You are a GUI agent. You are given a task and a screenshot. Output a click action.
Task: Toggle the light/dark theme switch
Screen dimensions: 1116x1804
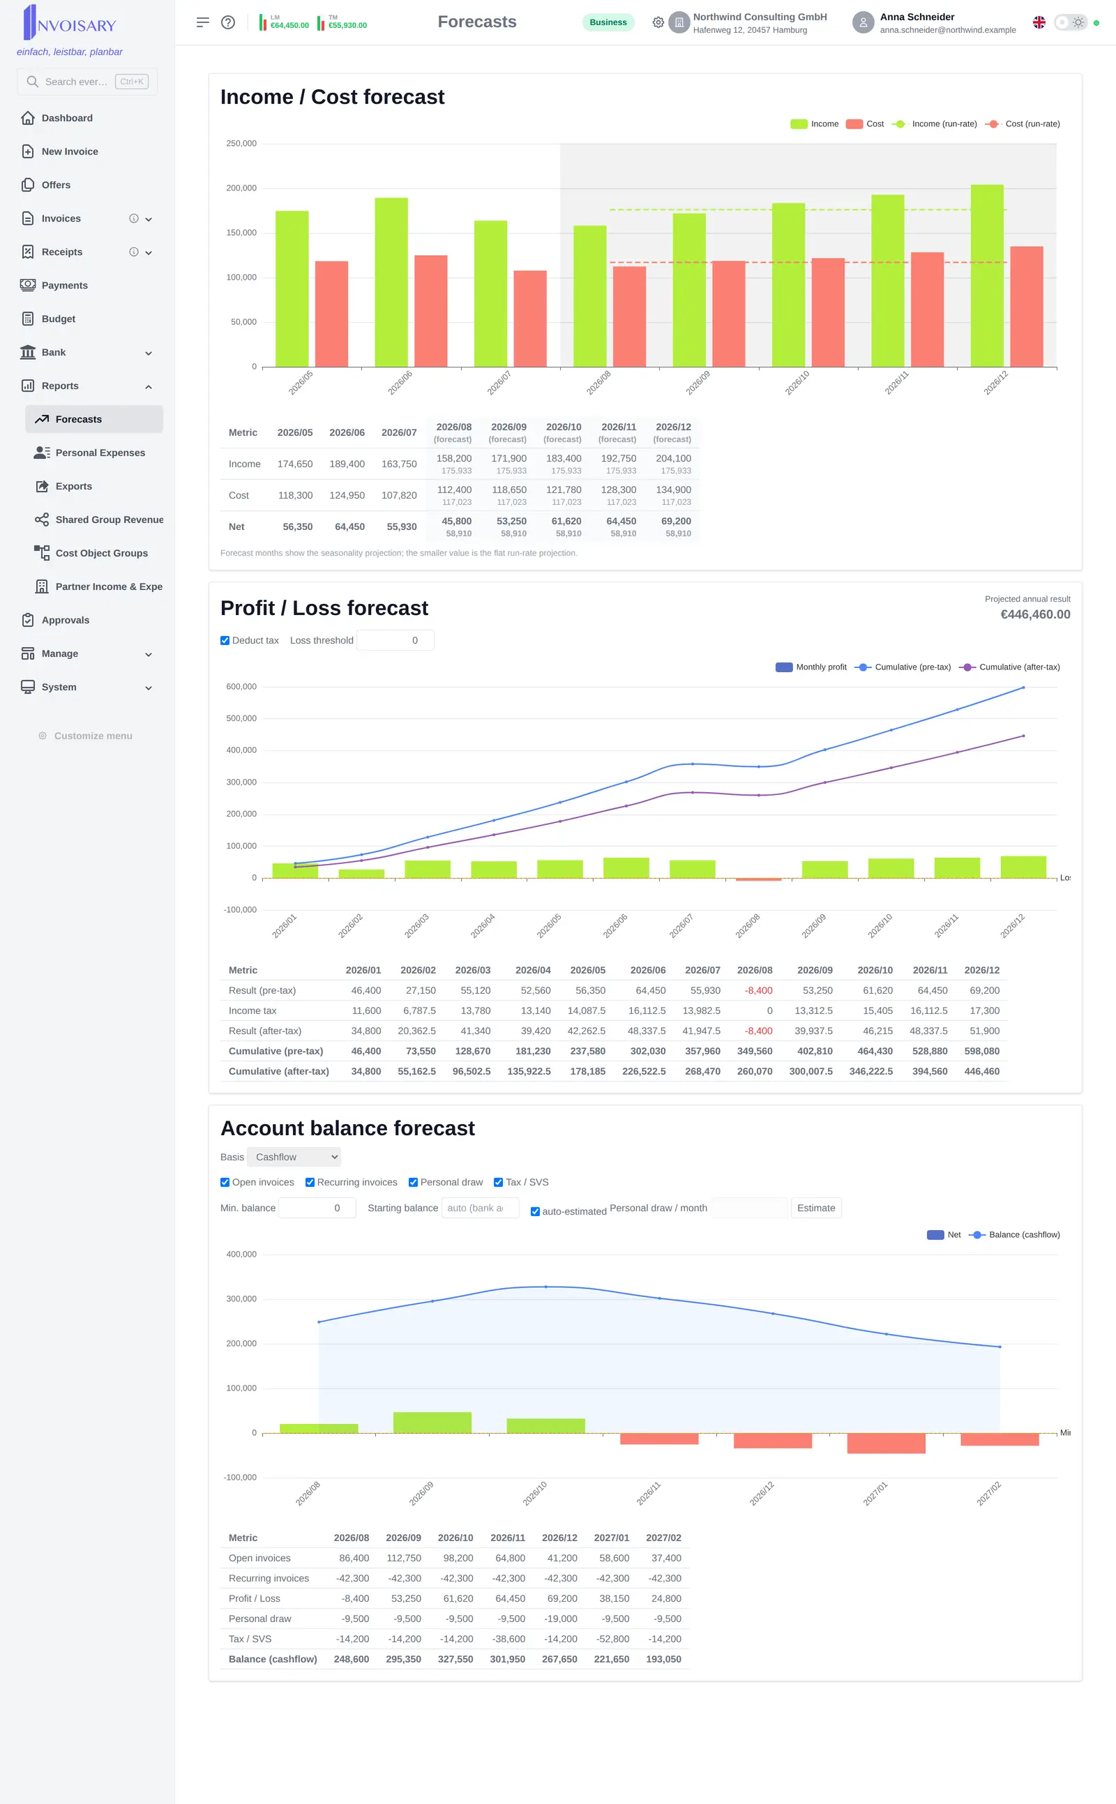(x=1070, y=22)
